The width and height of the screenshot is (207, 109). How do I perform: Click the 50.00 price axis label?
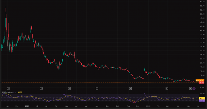[202, 14]
